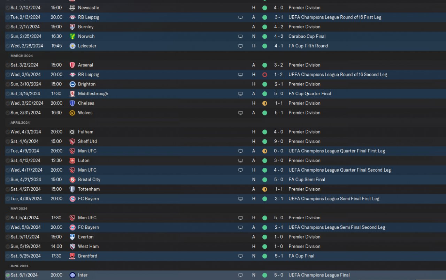The width and height of the screenshot is (446, 280).
Task: Collapse the MAY 2024 month header
Action: point(19,209)
